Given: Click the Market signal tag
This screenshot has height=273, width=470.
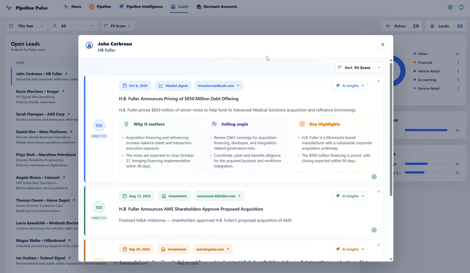Looking at the screenshot, I should pos(173,85).
